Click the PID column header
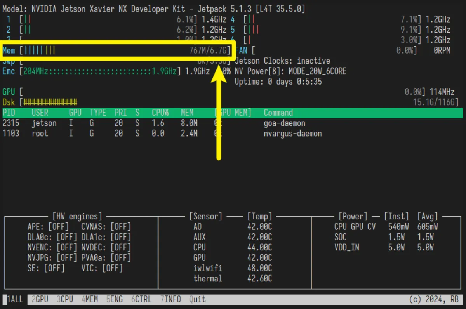 click(9, 113)
